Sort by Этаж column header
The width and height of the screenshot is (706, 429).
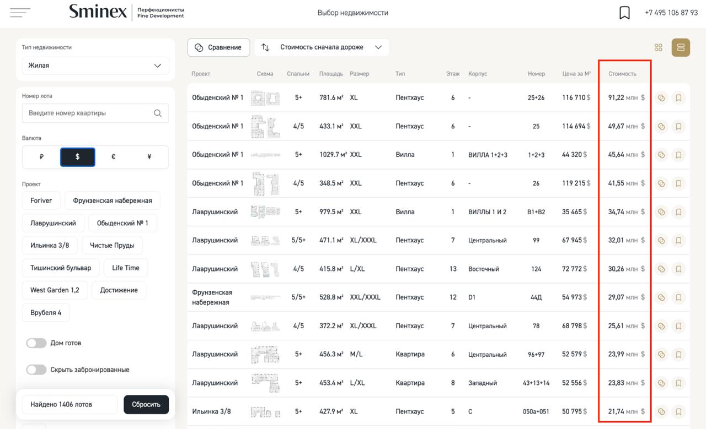453,74
